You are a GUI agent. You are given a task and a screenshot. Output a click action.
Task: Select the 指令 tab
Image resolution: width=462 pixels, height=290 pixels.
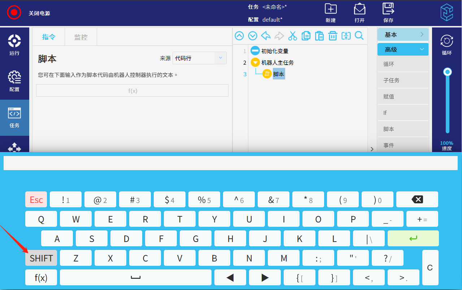pos(49,37)
